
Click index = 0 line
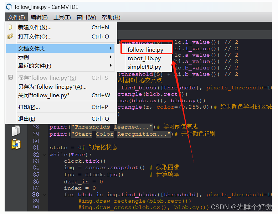[x=80, y=188]
